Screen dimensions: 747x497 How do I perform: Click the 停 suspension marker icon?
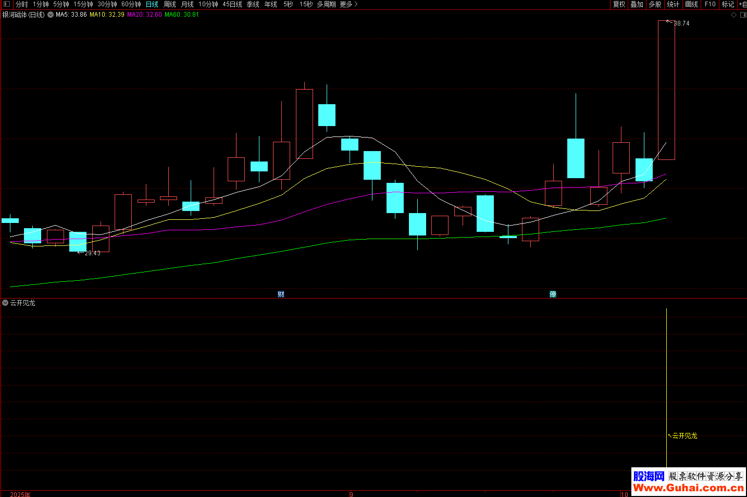[553, 294]
